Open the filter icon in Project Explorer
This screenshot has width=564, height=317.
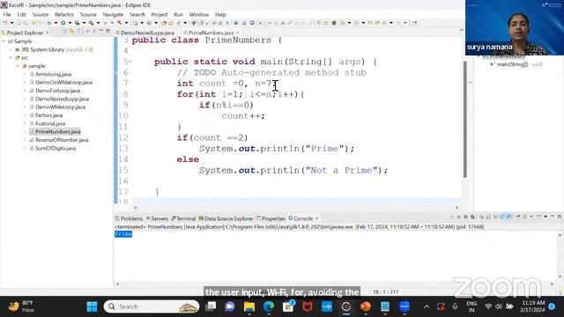point(78,32)
